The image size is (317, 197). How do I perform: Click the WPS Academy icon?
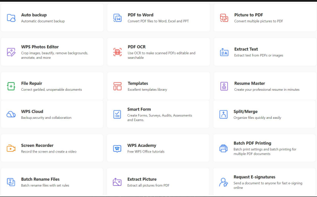click(x=117, y=149)
